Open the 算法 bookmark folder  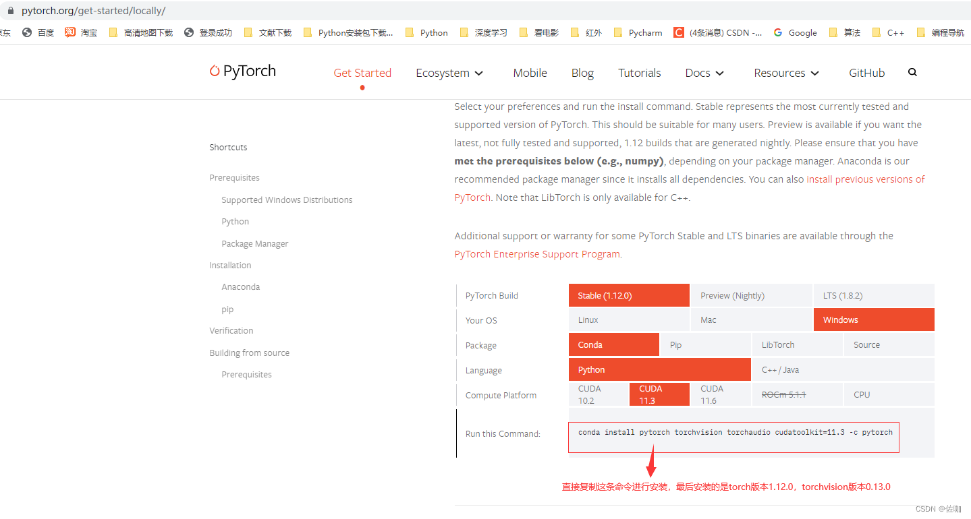[x=844, y=32]
